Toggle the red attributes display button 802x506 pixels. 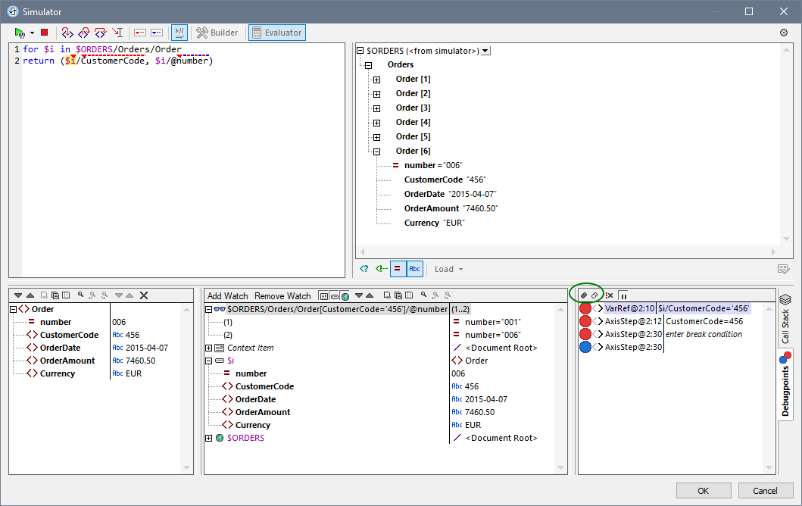point(398,269)
